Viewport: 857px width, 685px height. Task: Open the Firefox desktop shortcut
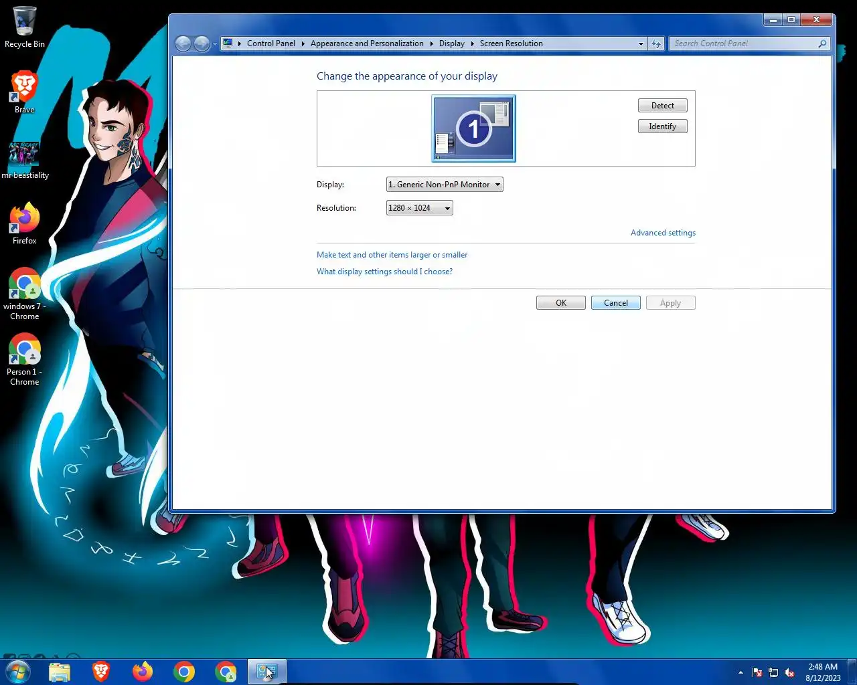(x=24, y=223)
